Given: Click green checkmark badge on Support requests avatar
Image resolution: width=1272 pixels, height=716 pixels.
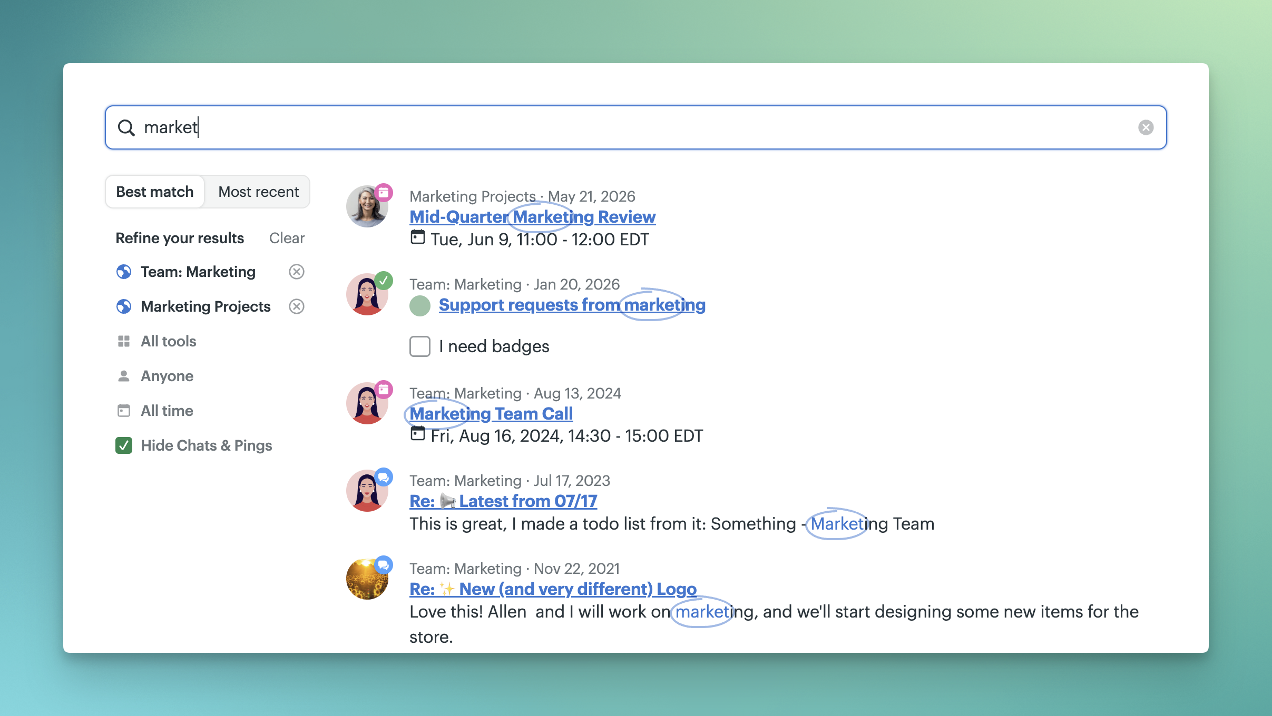Looking at the screenshot, I should pos(384,281).
